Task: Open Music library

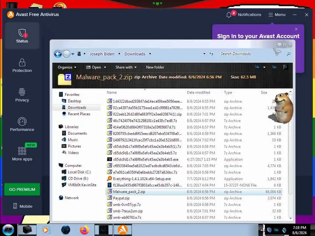Action: tap(70, 140)
